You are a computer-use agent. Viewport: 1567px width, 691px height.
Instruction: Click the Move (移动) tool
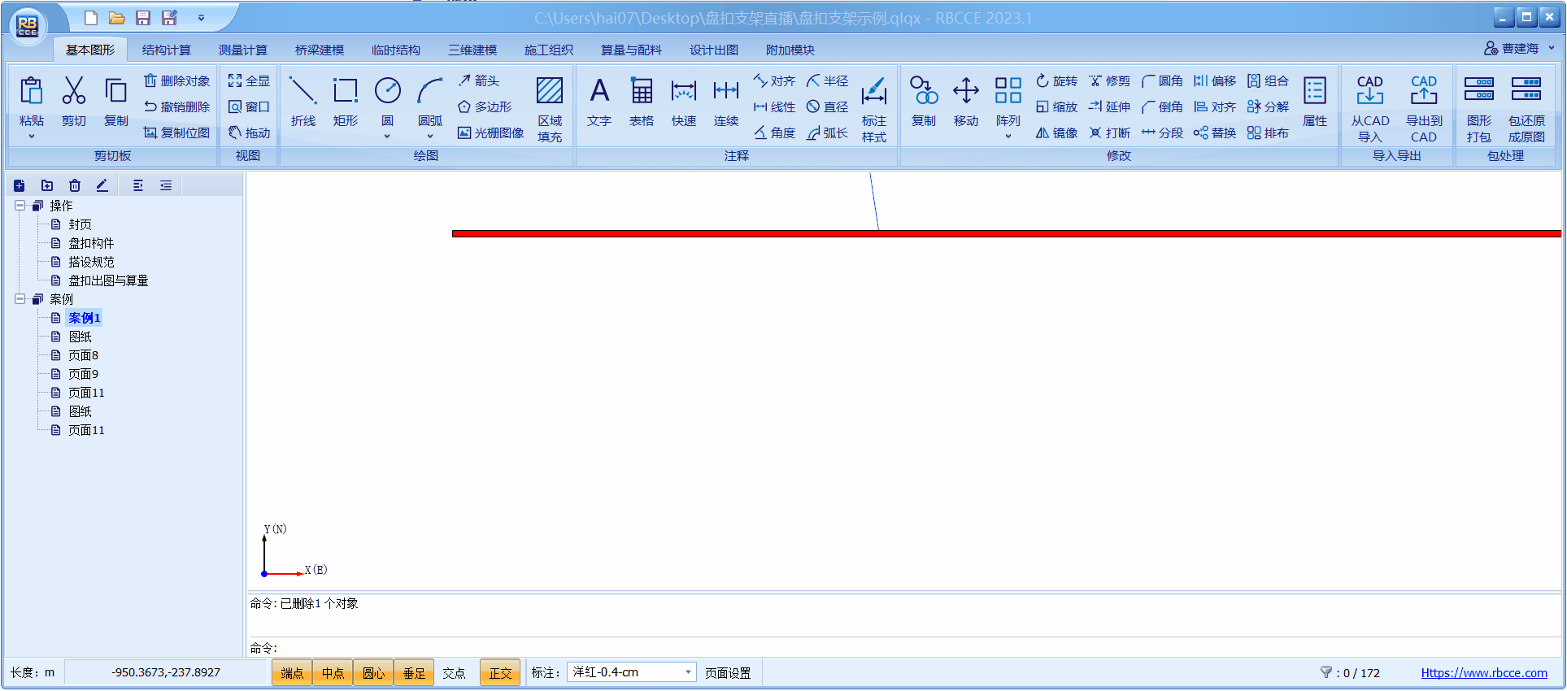click(x=966, y=102)
